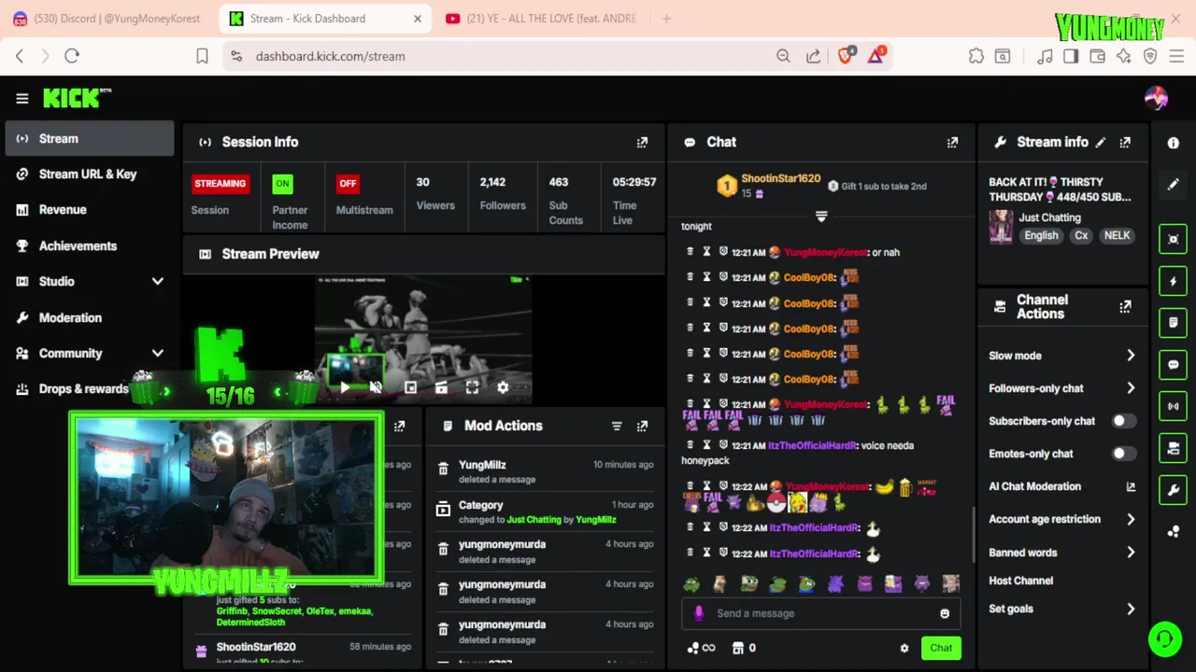The height and width of the screenshot is (672, 1196).
Task: Expand the Community sidebar section
Action: click(x=158, y=354)
